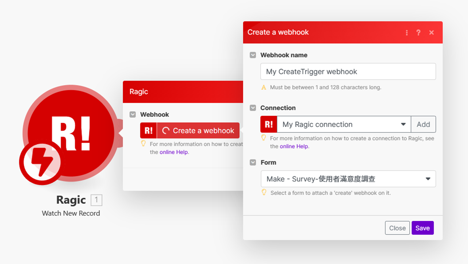Click the Add connection button

(423, 124)
